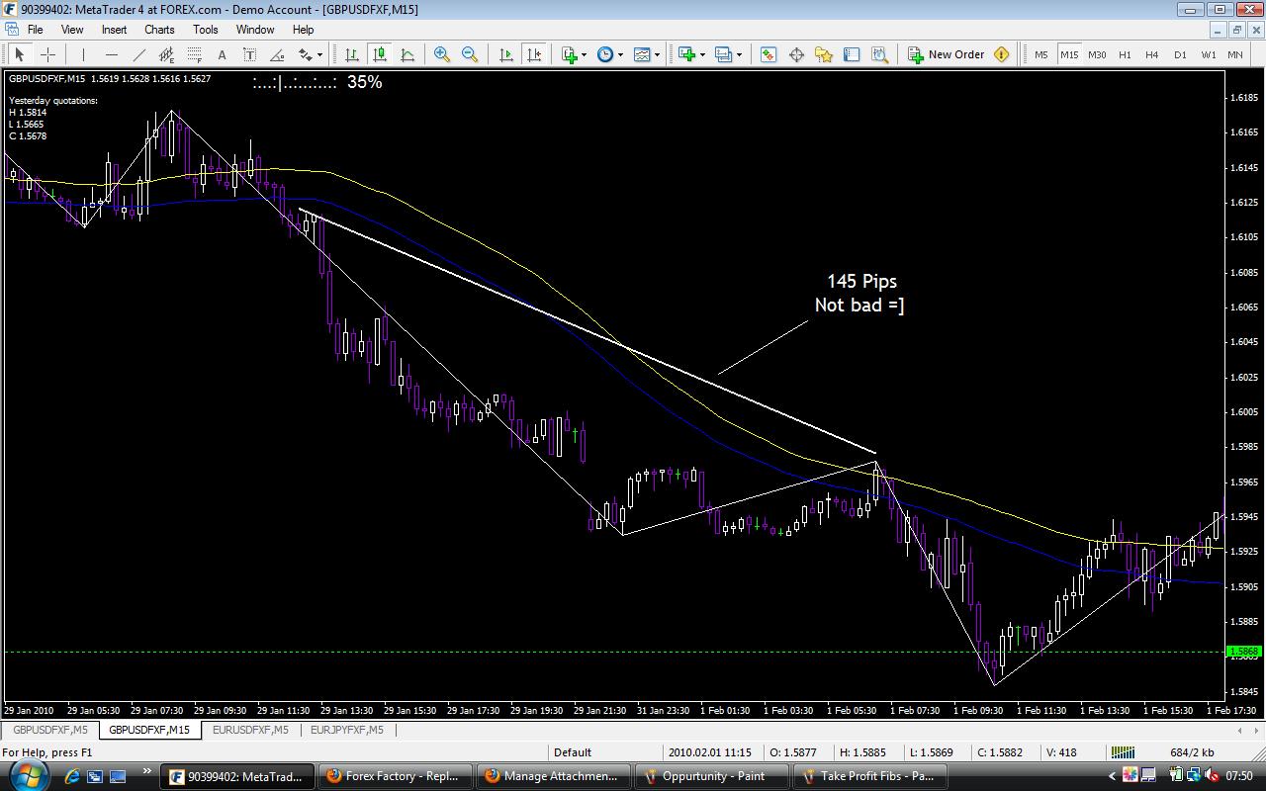Select the cursor arrow tool
This screenshot has height=791, width=1266.
19,54
